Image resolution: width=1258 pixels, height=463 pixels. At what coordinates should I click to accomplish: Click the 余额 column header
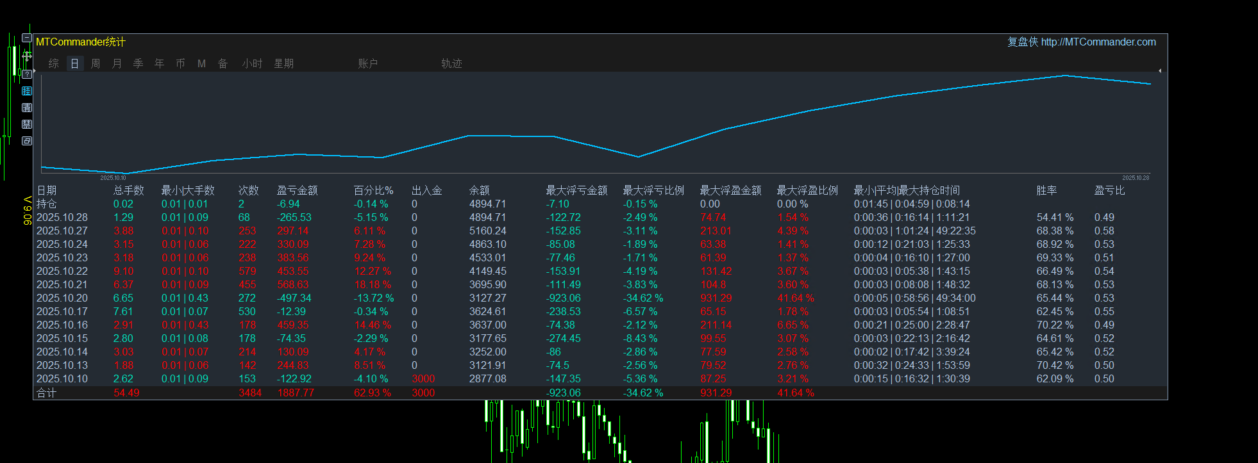tap(480, 190)
